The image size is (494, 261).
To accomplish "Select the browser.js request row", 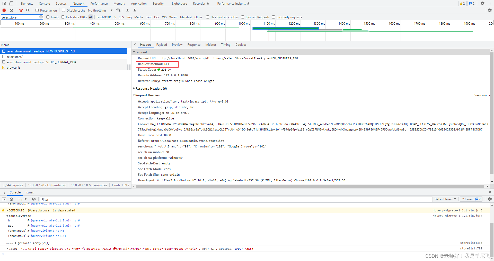I will [x=64, y=67].
